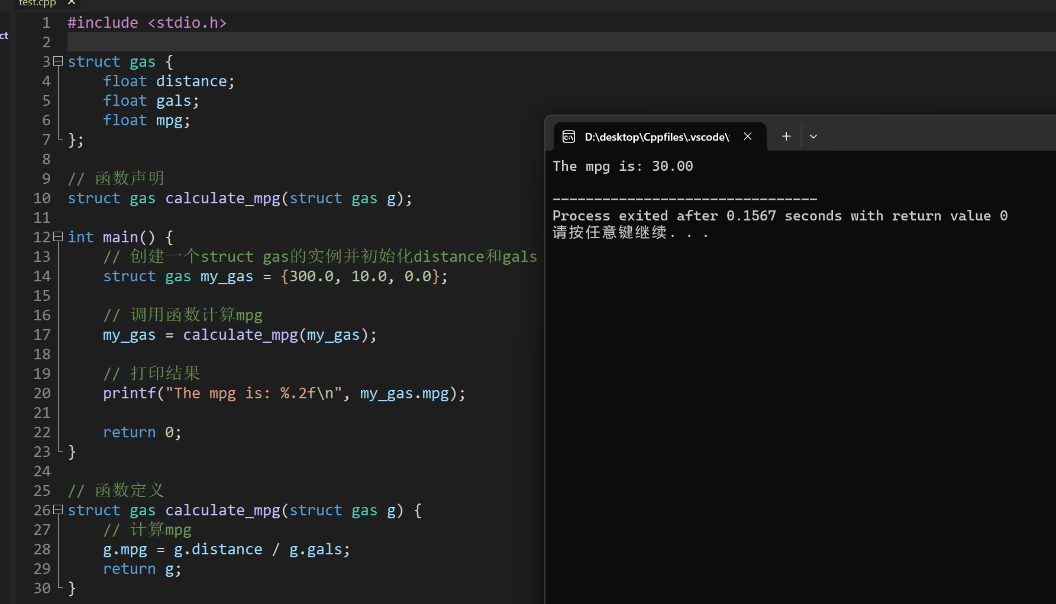This screenshot has height=604, width=1056.
Task: Click the value 10.0 in initializer
Action: pos(369,277)
